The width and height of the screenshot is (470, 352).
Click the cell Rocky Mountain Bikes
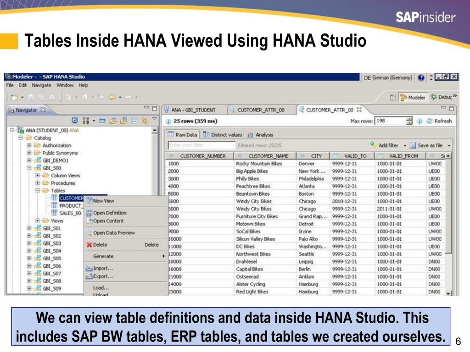pos(259,164)
